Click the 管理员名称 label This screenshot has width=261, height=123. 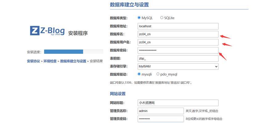119,111
